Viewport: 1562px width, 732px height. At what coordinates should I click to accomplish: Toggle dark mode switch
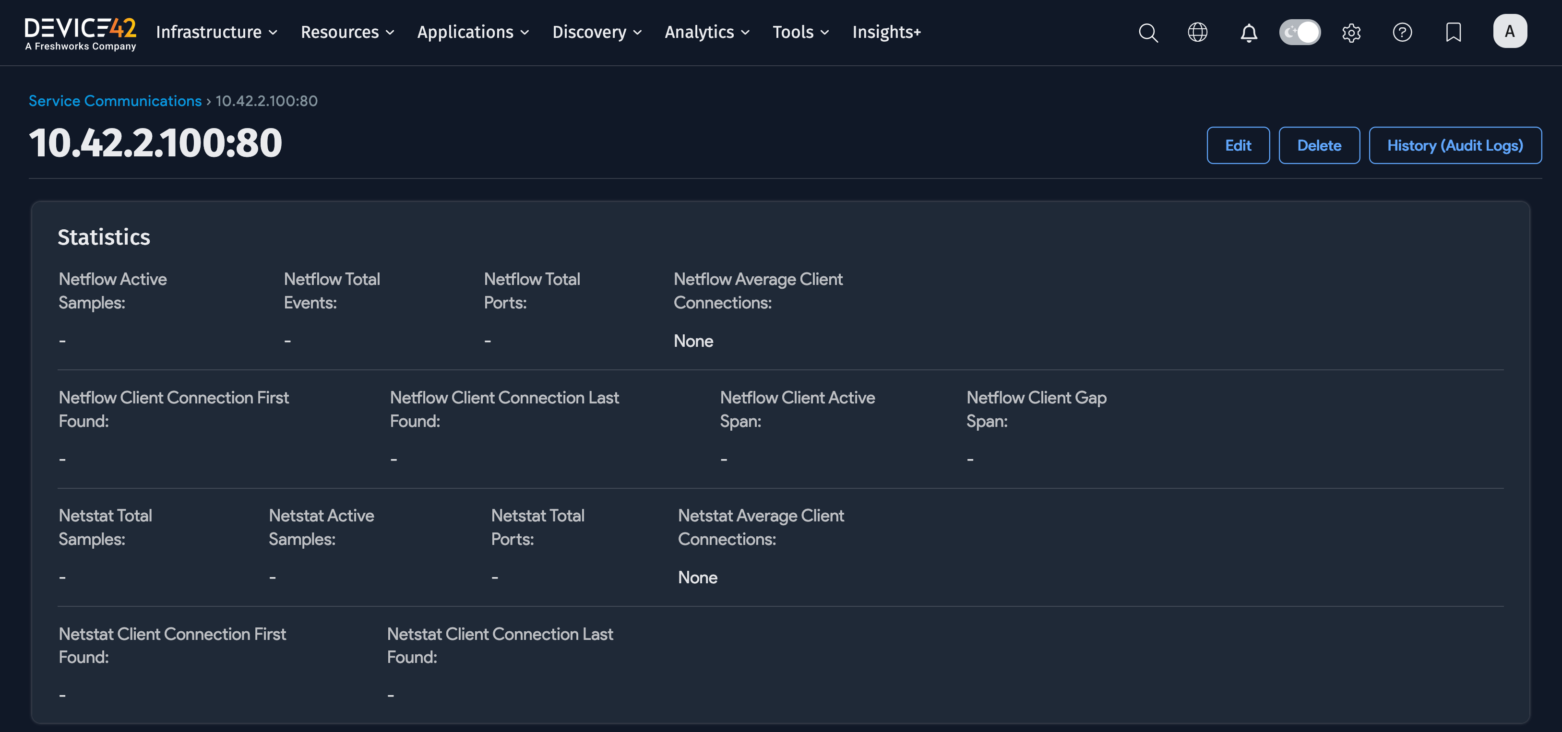(1300, 32)
